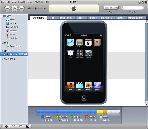Screen dimensions: 148x129
Task: Click the Contacts icon on iPod
Action: (x=97, y=42)
